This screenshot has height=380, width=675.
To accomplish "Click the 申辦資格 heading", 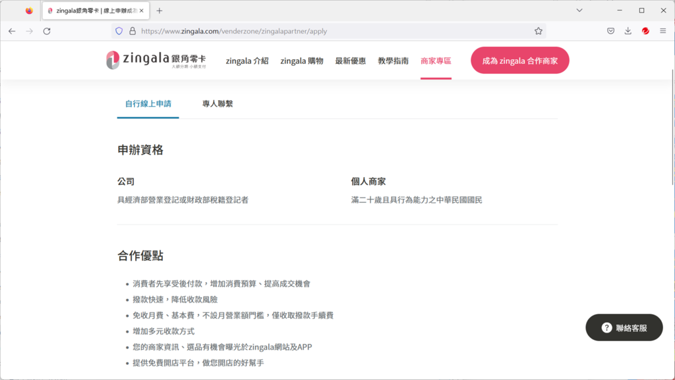I will point(140,150).
